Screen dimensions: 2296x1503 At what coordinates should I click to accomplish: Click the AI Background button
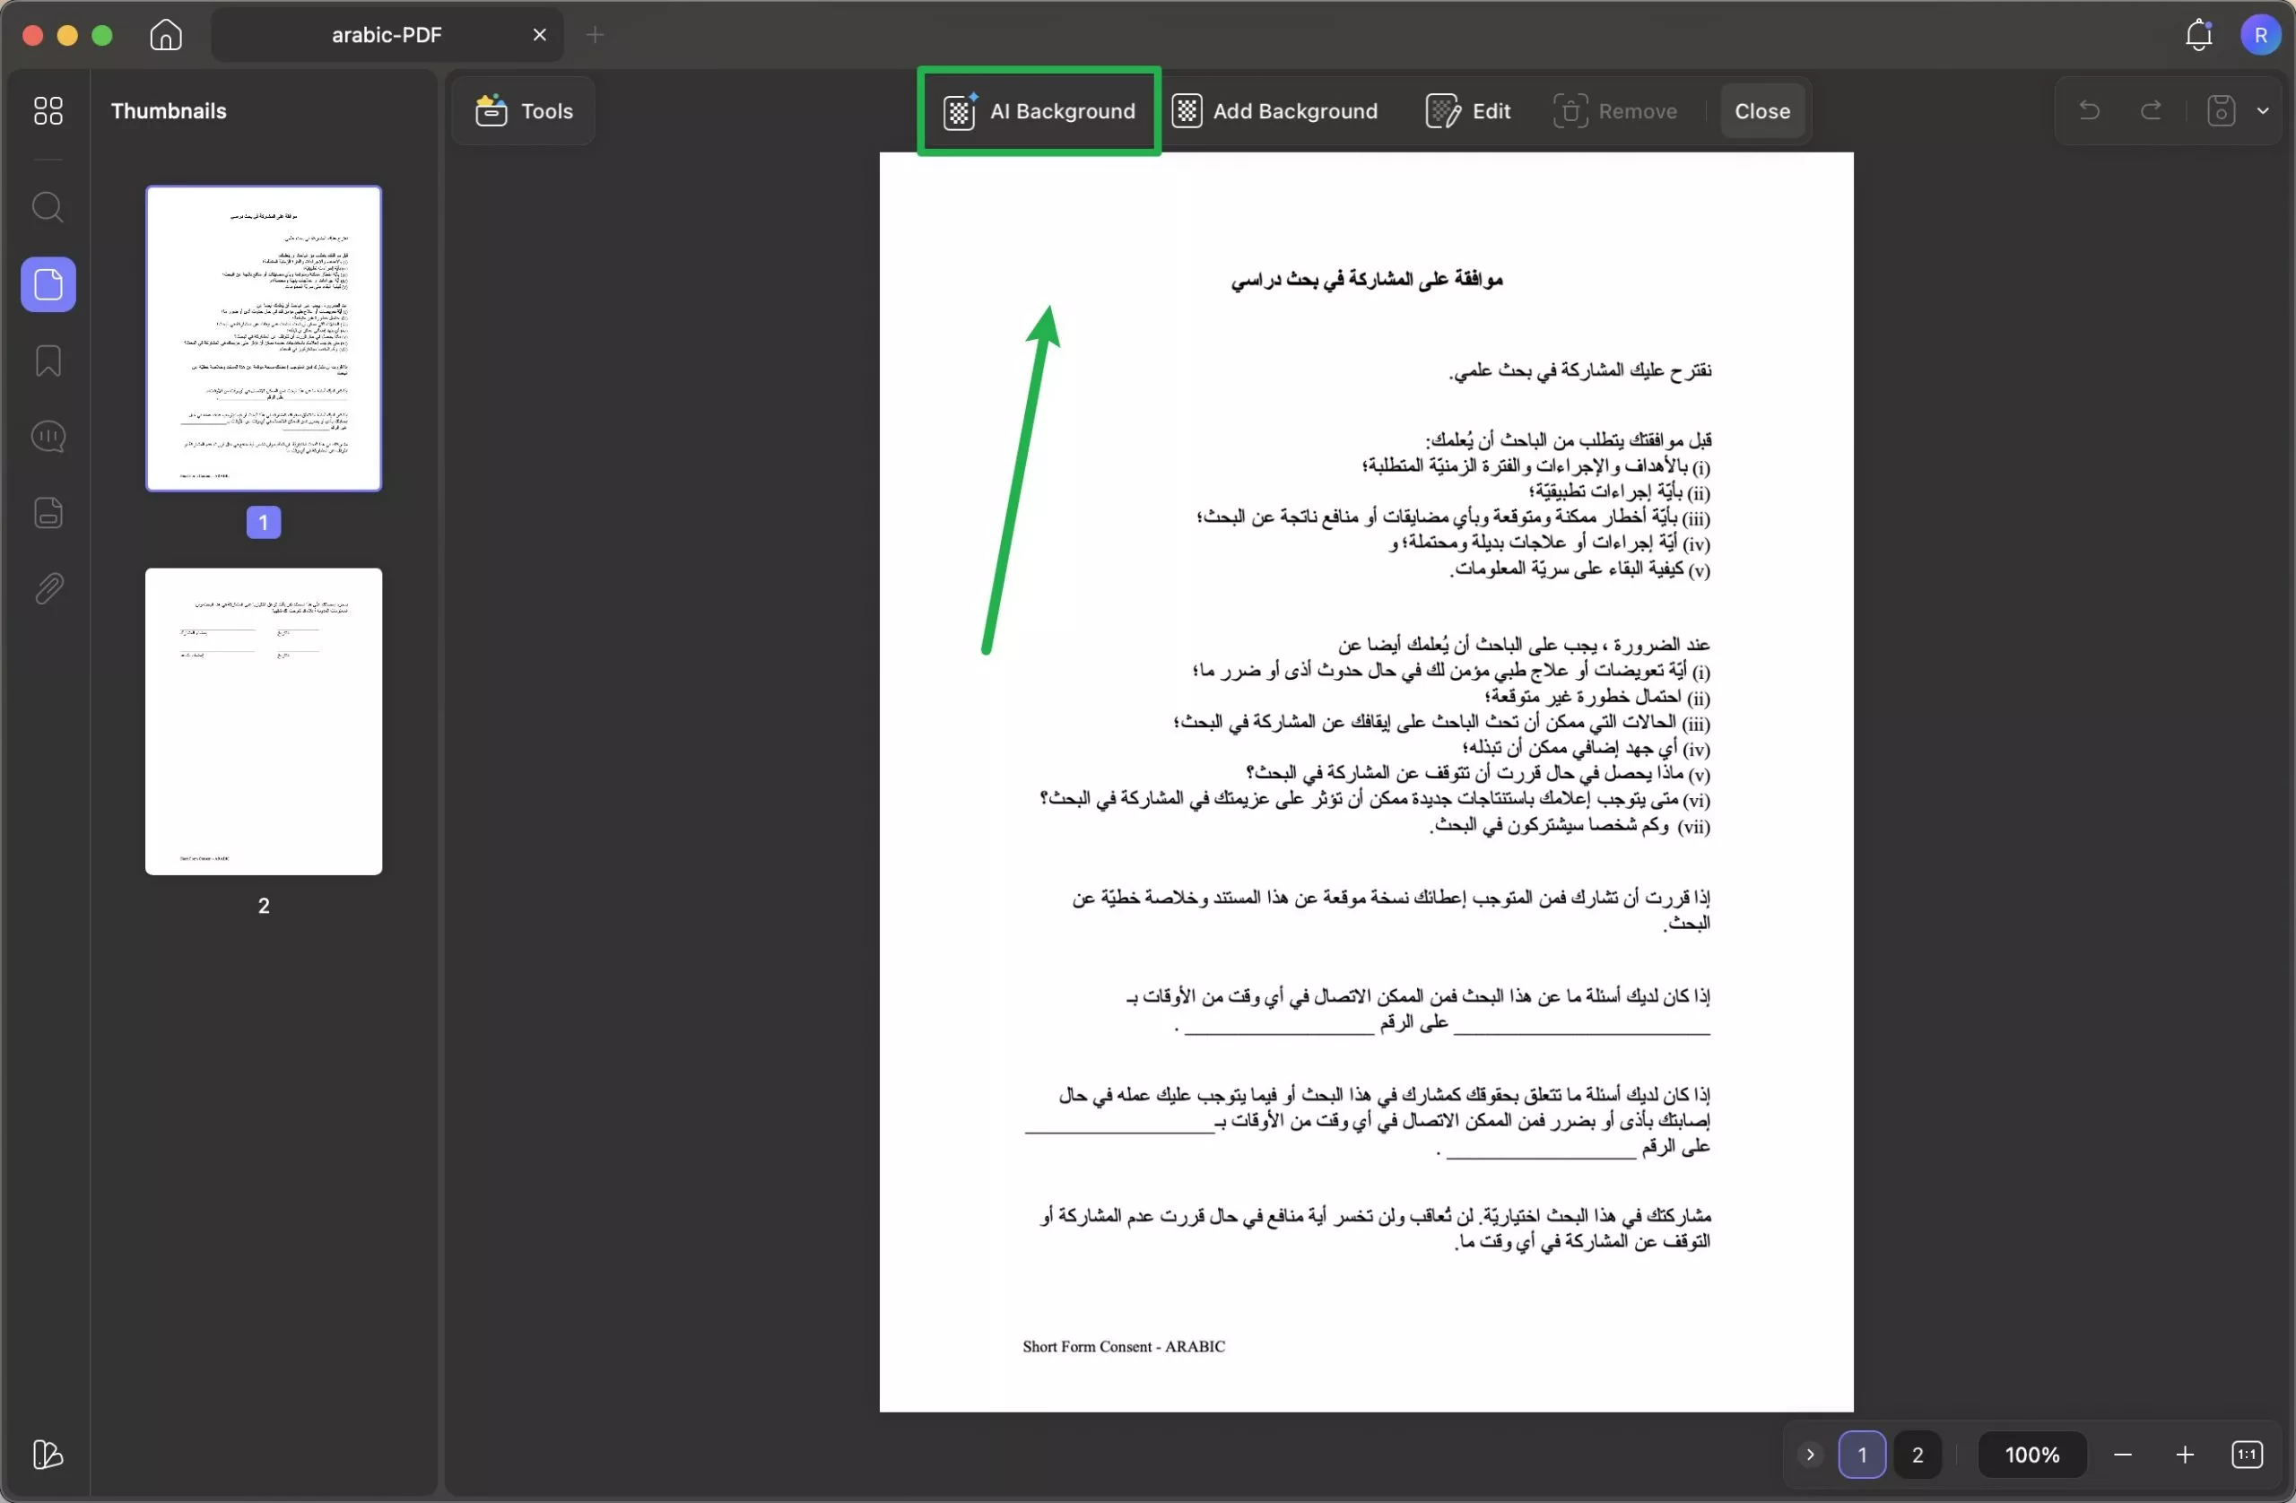(1038, 110)
